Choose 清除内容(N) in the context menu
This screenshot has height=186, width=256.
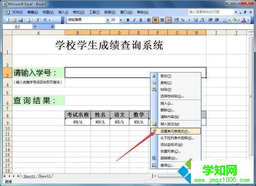[x=176, y=117]
